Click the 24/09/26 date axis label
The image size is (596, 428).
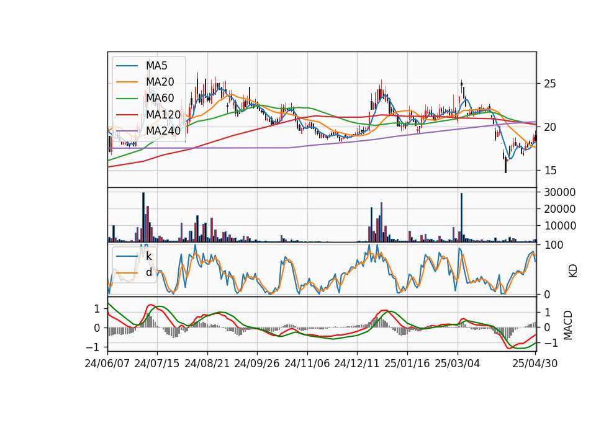257,363
